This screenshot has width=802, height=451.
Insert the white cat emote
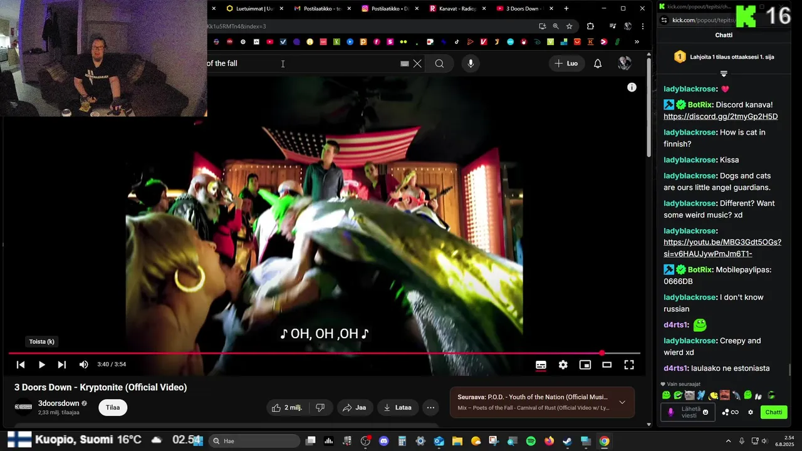click(x=690, y=395)
